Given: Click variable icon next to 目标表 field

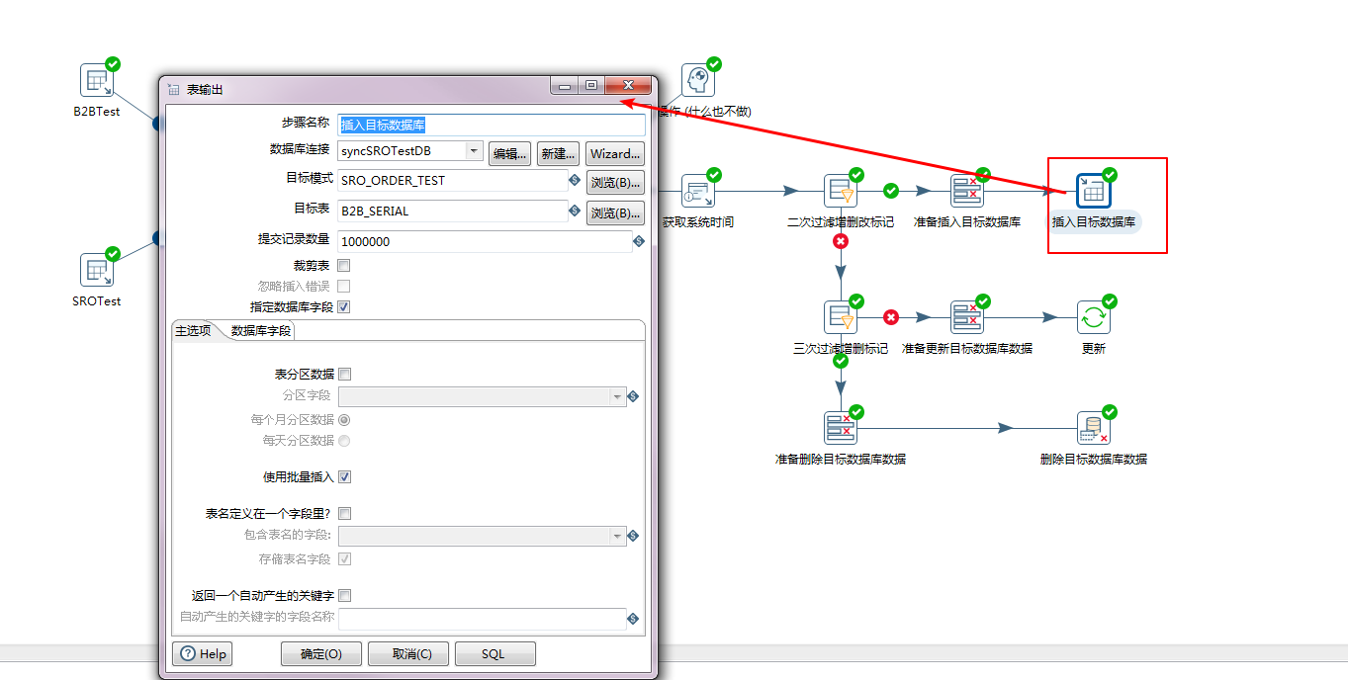Looking at the screenshot, I should click(x=575, y=210).
